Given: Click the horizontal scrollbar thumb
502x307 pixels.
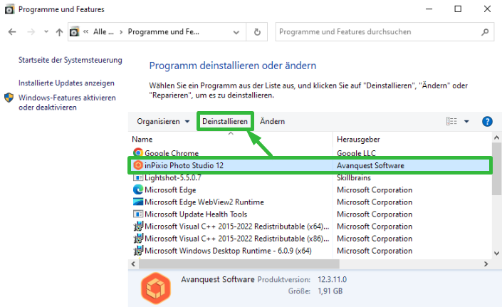Looking at the screenshot, I should pos(239,264).
